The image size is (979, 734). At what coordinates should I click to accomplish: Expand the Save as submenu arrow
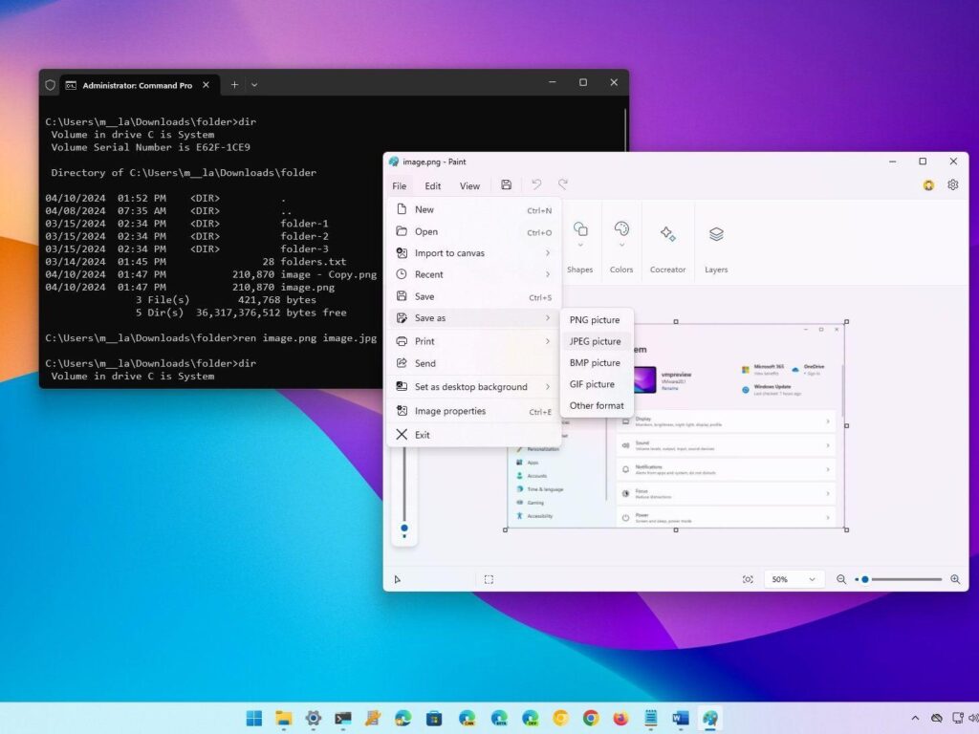(548, 317)
